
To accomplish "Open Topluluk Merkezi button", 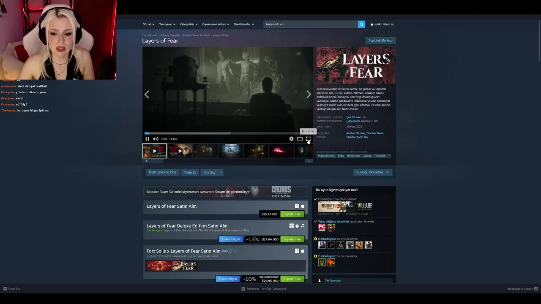I will click(380, 41).
